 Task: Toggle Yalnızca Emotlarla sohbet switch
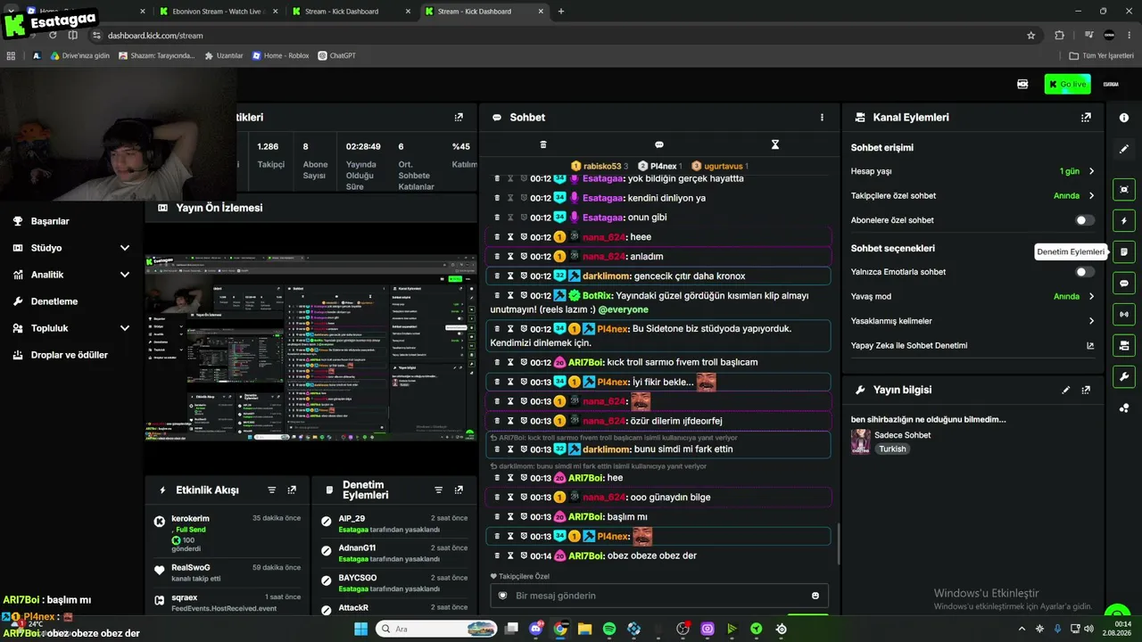pyautogui.click(x=1085, y=272)
